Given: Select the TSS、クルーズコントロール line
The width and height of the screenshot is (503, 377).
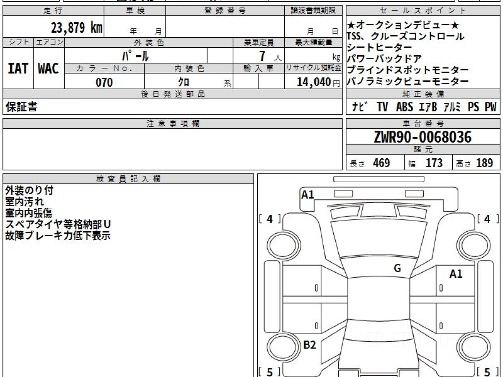Looking at the screenshot, I should pos(406,36).
